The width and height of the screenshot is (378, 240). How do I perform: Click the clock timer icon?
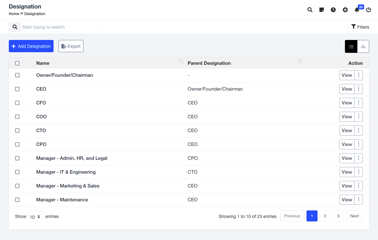pos(333,10)
